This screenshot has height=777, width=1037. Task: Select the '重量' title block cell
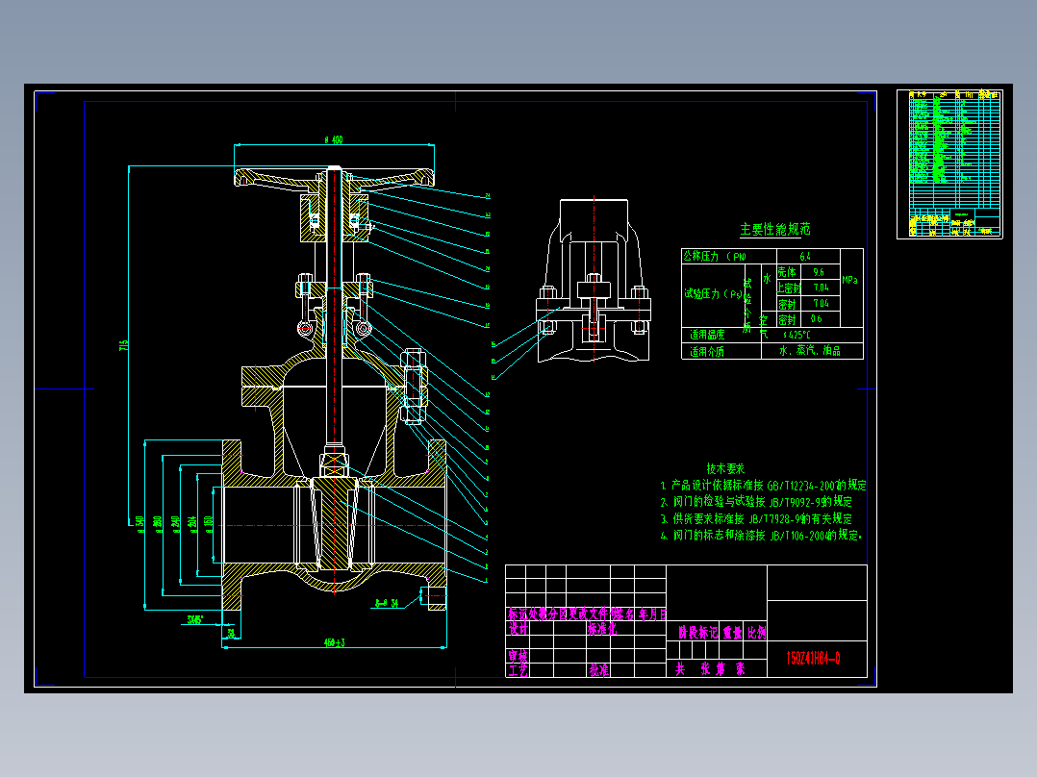click(x=732, y=633)
